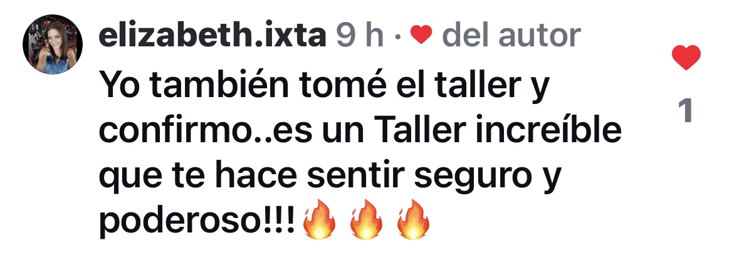The height and width of the screenshot is (255, 739).
Task: Click the 'del autor' label
Action: (x=512, y=35)
